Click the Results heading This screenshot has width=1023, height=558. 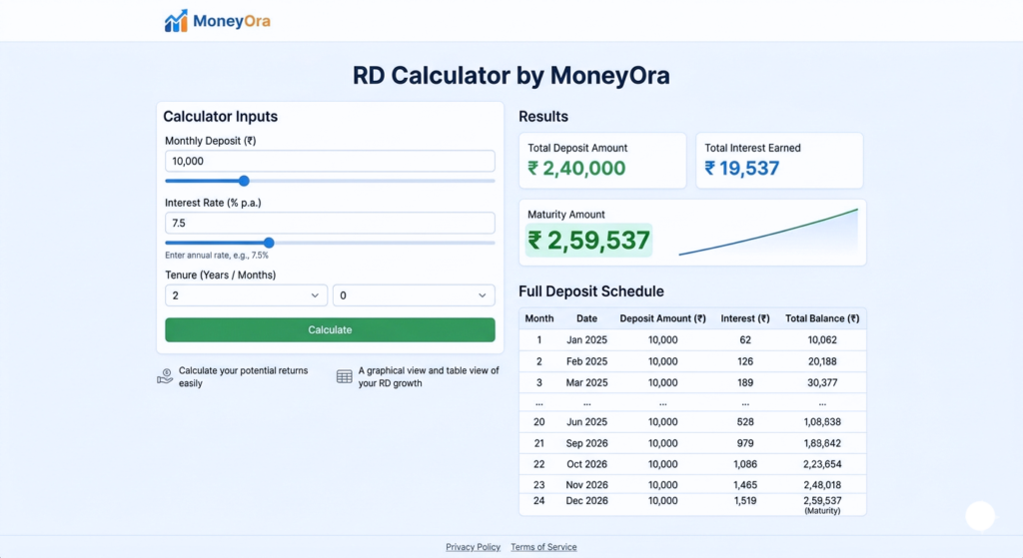point(543,117)
